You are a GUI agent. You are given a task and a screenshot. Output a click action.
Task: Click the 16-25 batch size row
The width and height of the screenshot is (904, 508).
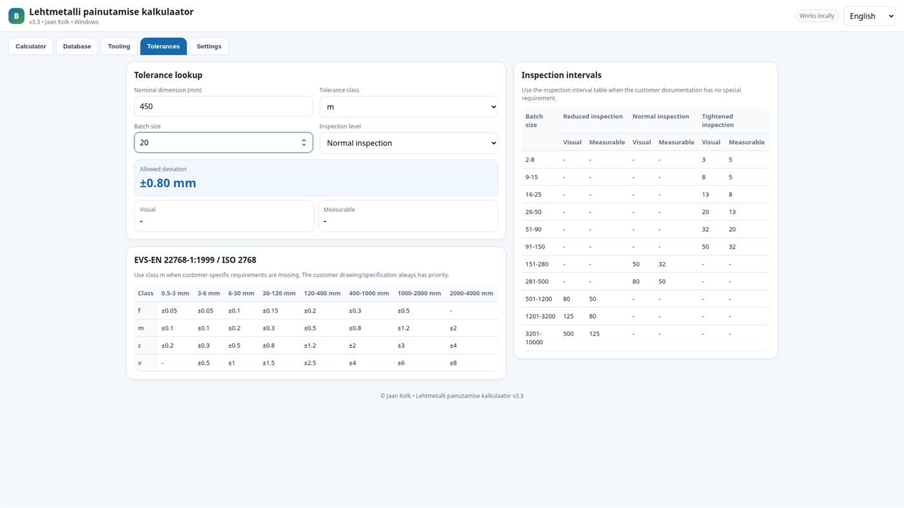646,194
